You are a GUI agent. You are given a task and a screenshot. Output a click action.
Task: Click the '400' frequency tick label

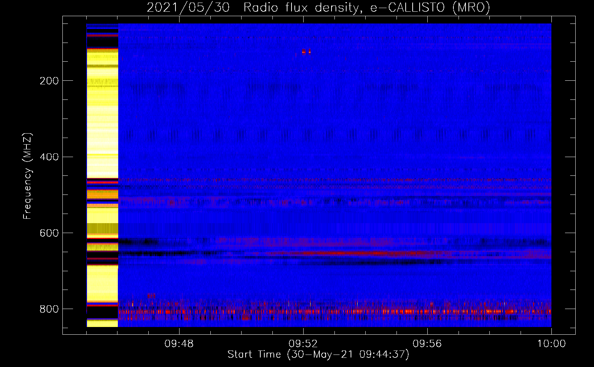point(49,157)
